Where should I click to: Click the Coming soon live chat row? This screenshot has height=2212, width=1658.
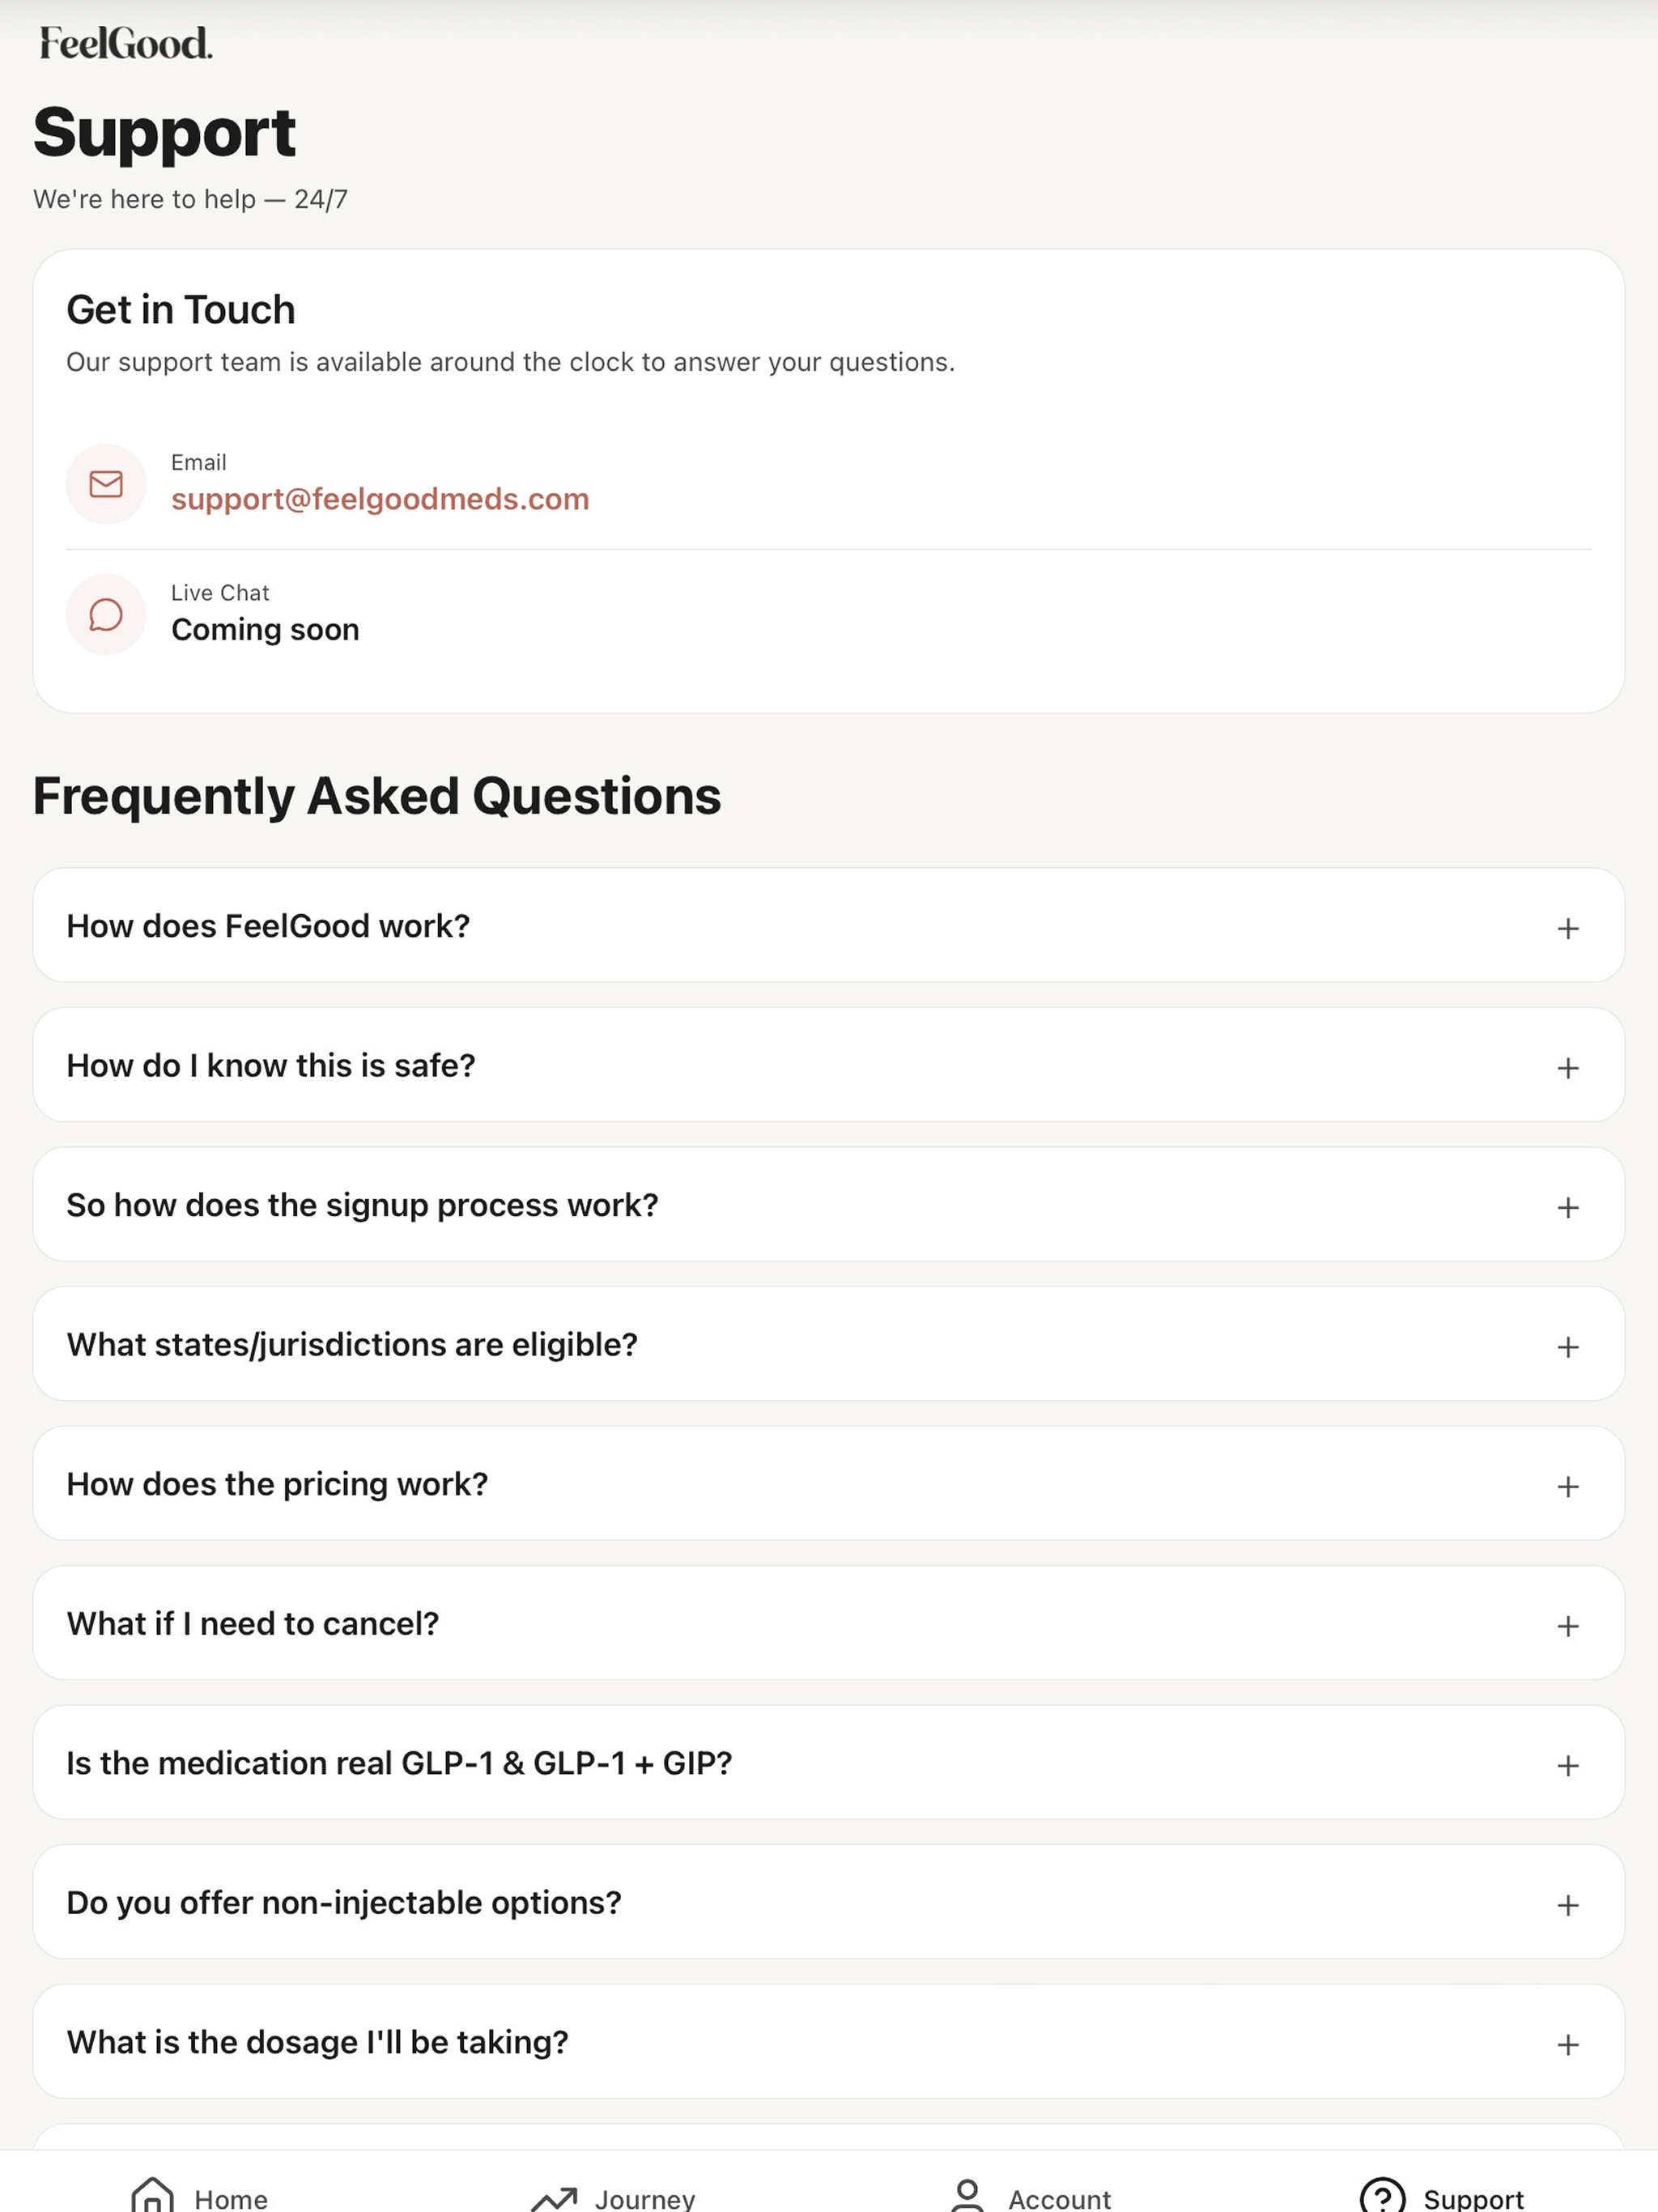[828, 614]
